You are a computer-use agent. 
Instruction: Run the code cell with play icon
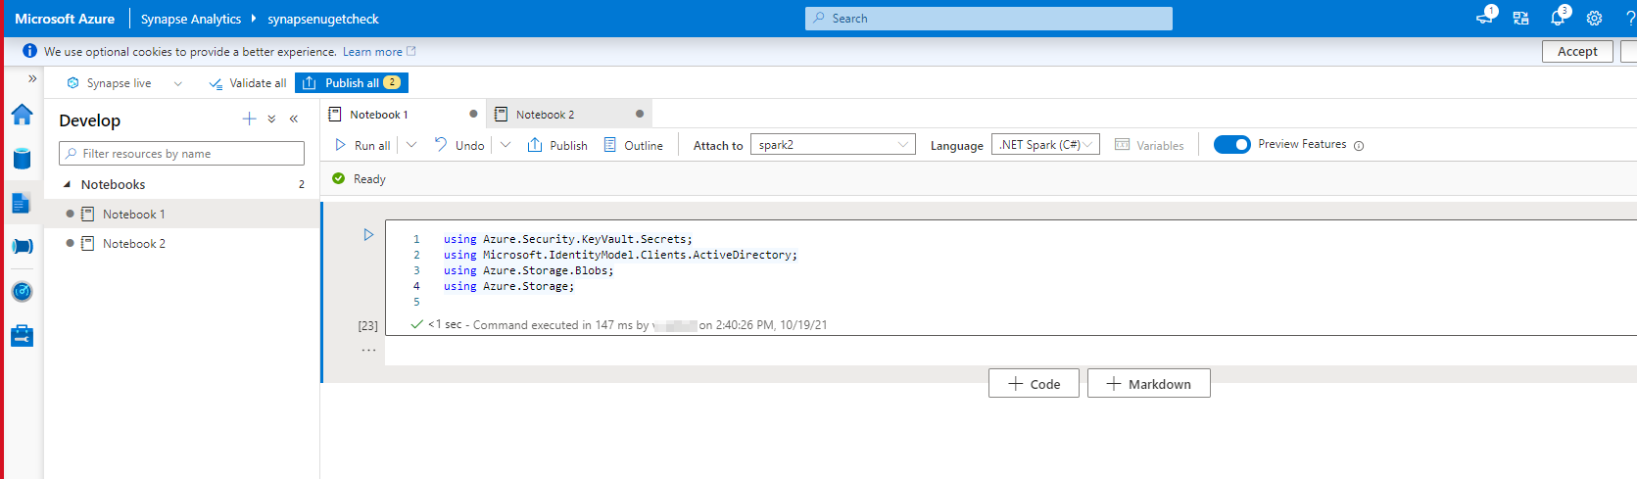pos(368,235)
